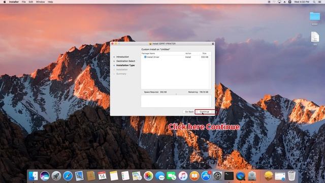The image size is (325, 183).
Task: Select the Installation Type step
Action: pyautogui.click(x=125, y=66)
